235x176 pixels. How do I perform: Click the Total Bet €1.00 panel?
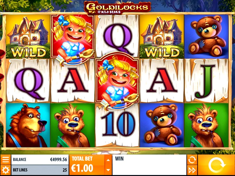click(87, 165)
